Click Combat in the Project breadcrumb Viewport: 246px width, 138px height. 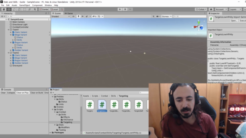(x=105, y=96)
